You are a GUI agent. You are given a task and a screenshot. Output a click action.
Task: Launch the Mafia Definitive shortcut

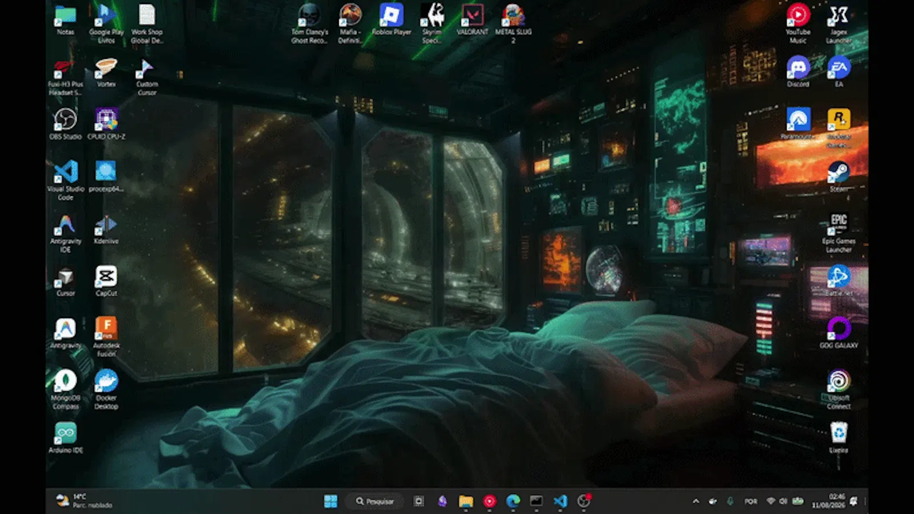pyautogui.click(x=350, y=24)
